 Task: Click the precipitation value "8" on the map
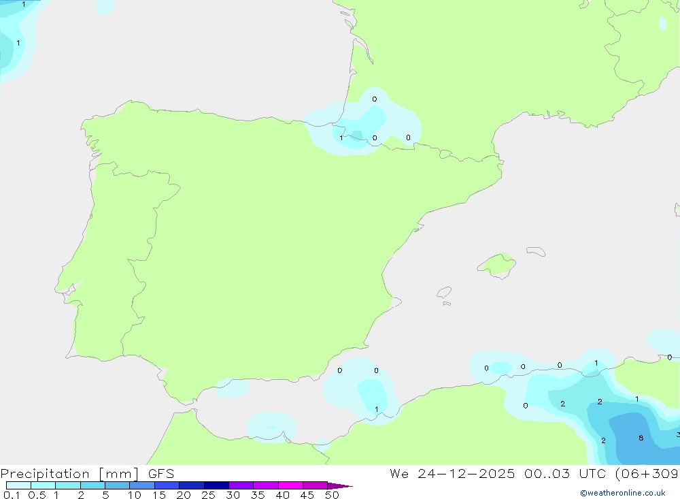641,438
